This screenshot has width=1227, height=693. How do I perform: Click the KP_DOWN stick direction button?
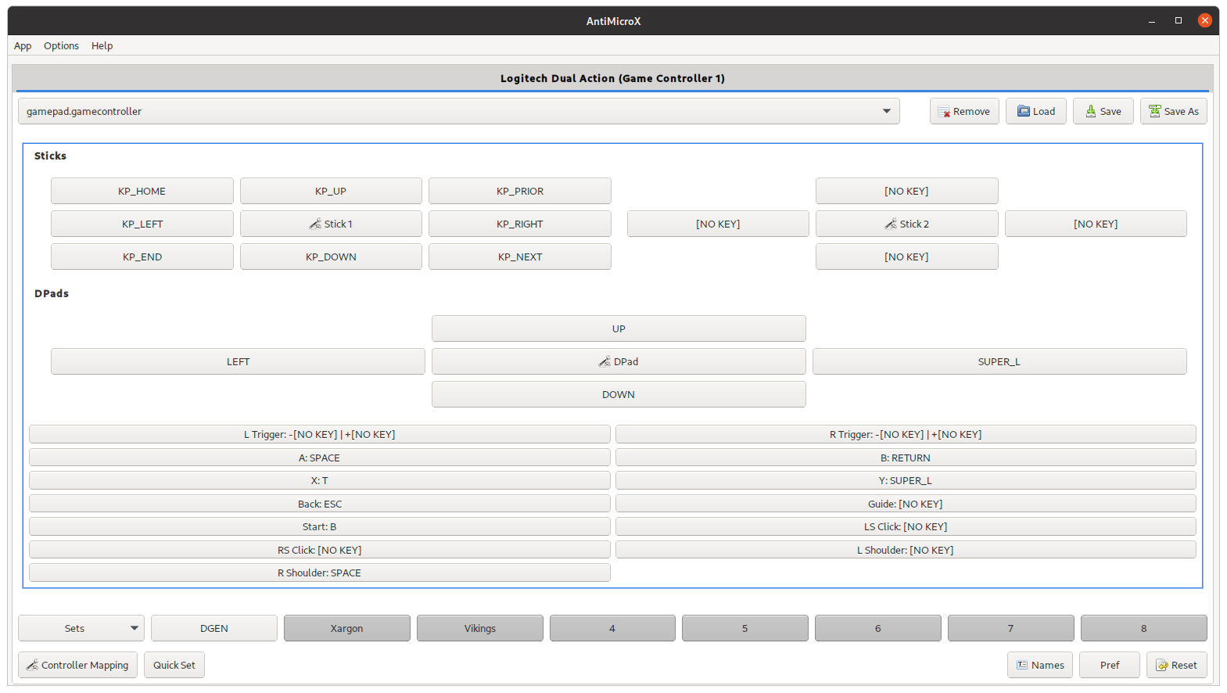pos(331,257)
